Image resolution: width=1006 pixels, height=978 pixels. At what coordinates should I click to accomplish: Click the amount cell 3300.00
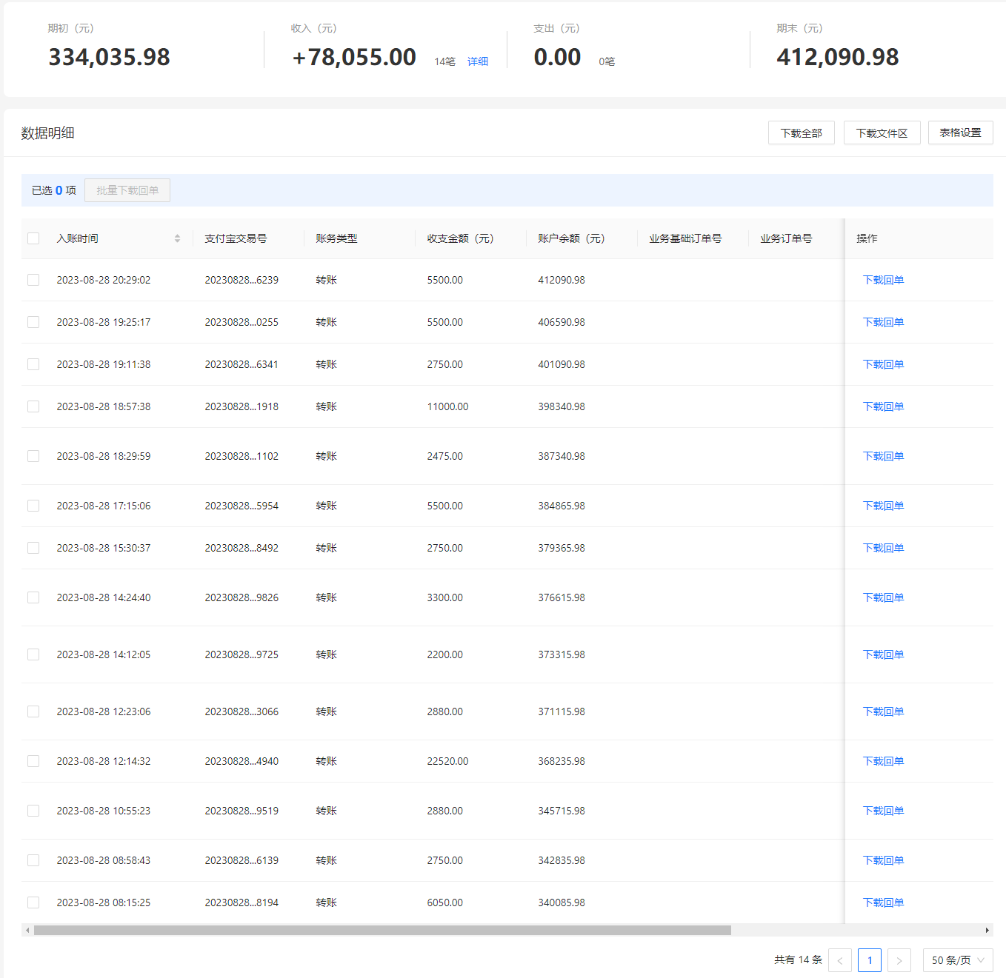point(444,597)
